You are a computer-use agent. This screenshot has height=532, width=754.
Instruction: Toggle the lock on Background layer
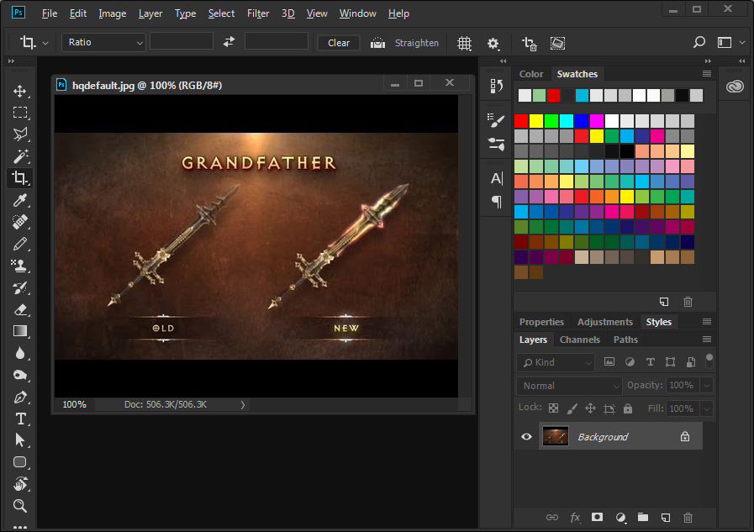[x=685, y=437]
